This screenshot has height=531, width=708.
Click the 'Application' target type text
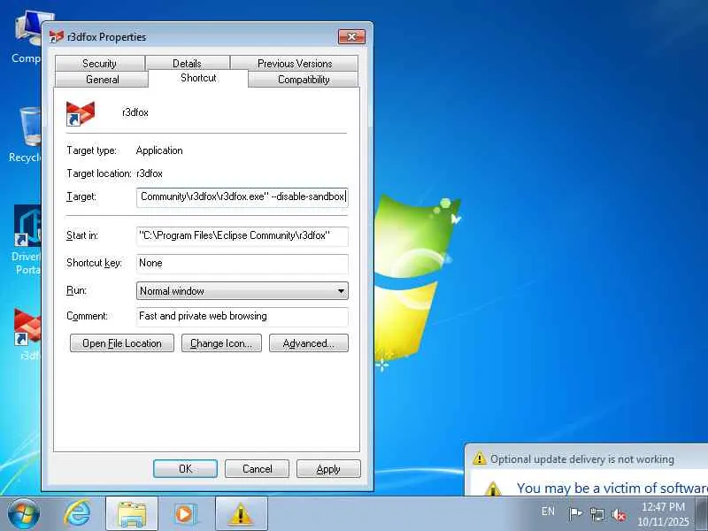[159, 150]
